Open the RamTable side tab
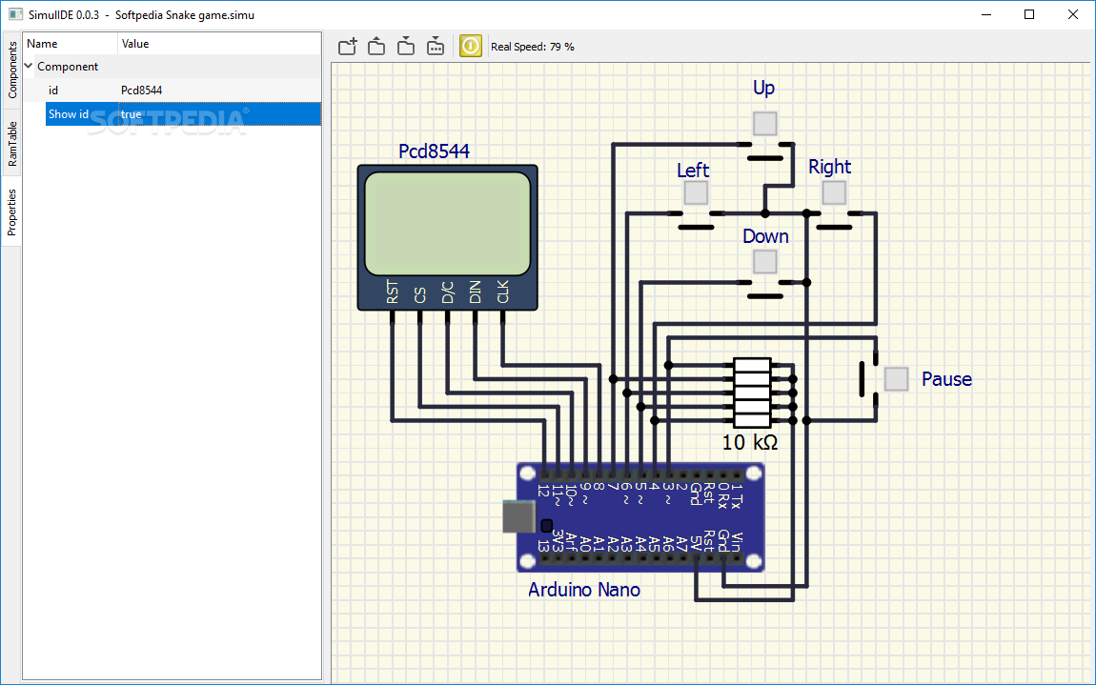This screenshot has height=685, width=1096. [11, 144]
